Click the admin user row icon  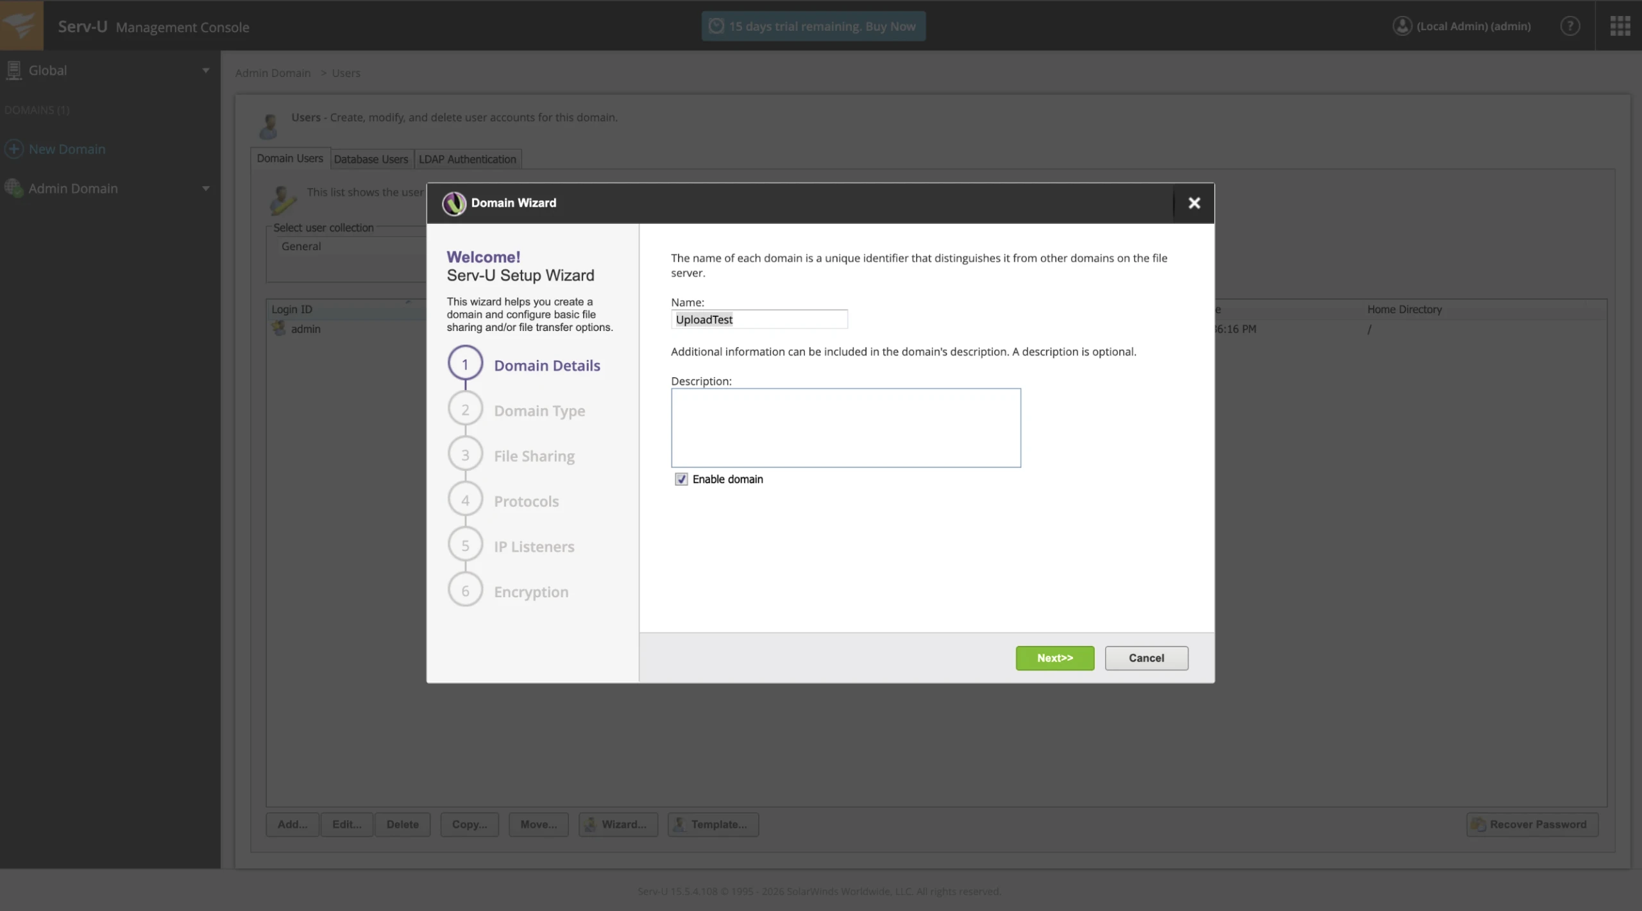(279, 328)
